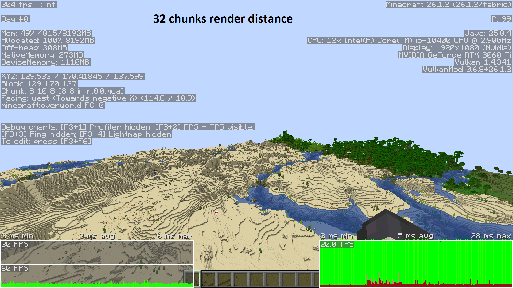Screen dimensions: 513x288
Task: Click the "Java: 25.0.4" line
Action: coord(488,33)
